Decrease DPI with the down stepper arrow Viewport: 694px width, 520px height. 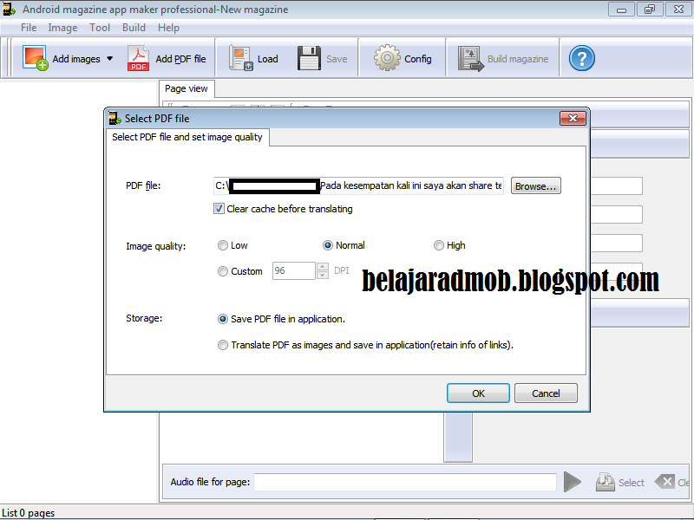tap(323, 275)
